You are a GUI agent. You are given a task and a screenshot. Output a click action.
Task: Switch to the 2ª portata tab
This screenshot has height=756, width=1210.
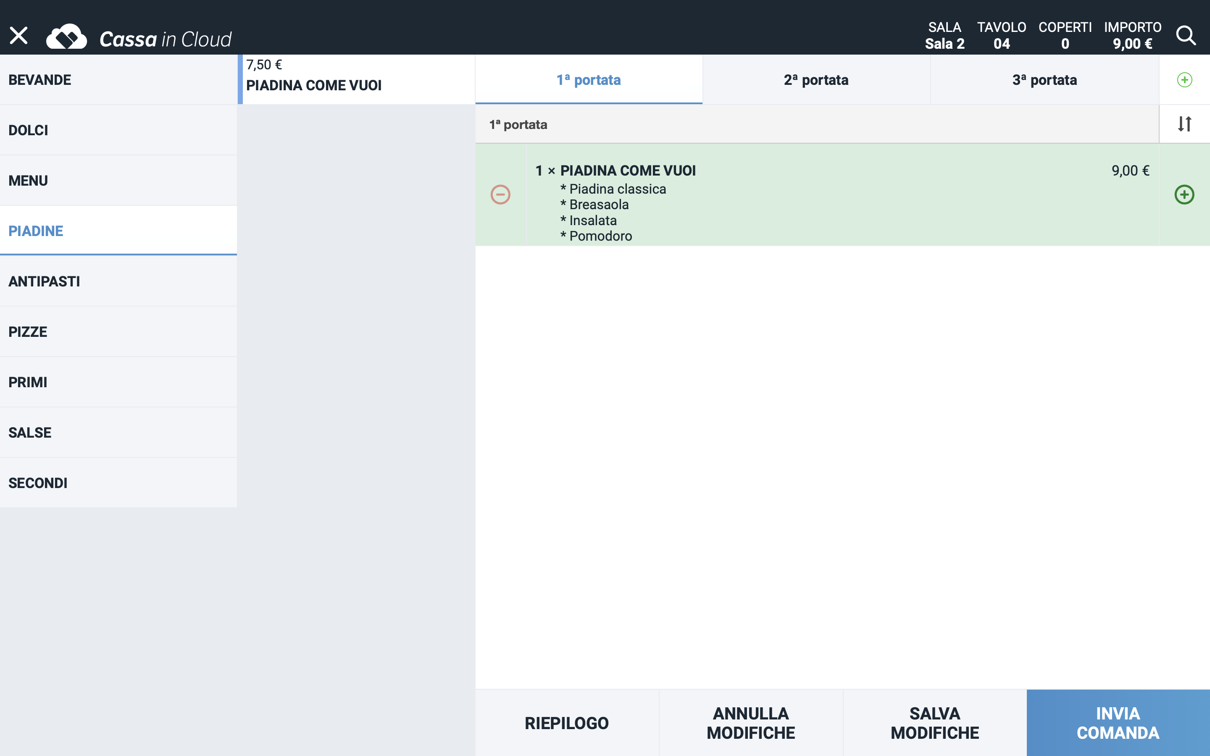816,79
